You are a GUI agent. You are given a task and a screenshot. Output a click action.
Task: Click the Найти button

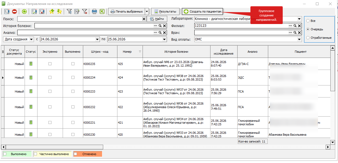tap(157, 19)
